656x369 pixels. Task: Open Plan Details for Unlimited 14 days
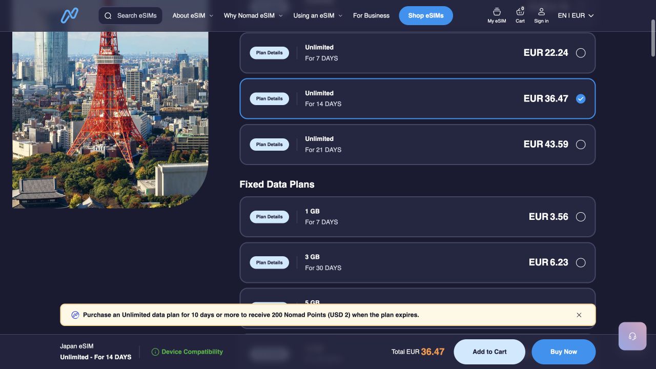click(270, 99)
